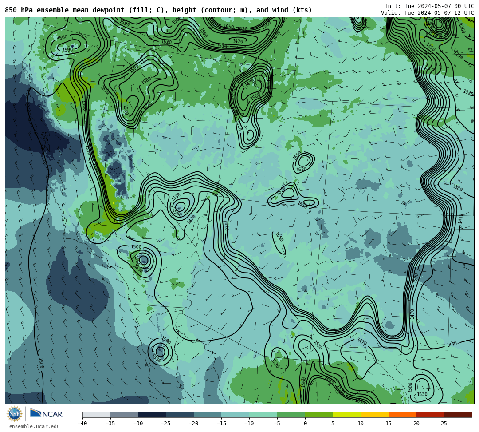Image resolution: width=479 pixels, height=432 pixels.
Task: Click the -30 colorbar tick label
Action: [138, 424]
